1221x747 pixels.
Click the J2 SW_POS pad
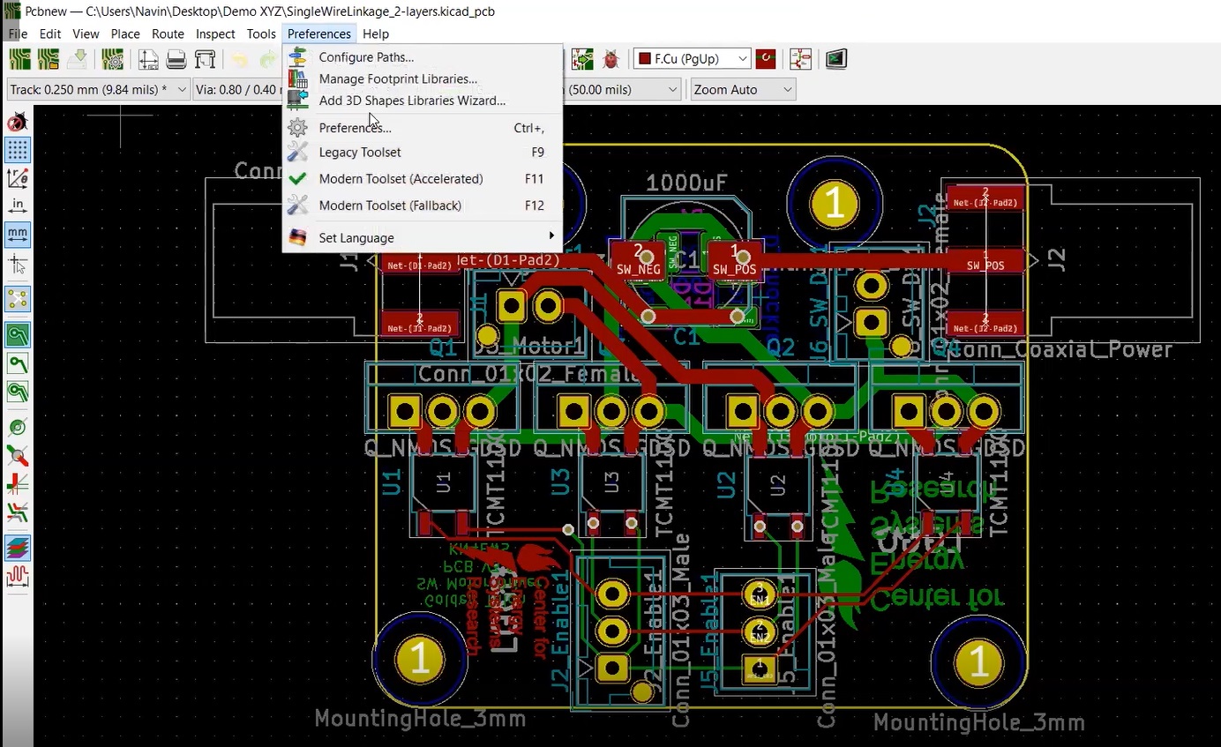point(985,261)
